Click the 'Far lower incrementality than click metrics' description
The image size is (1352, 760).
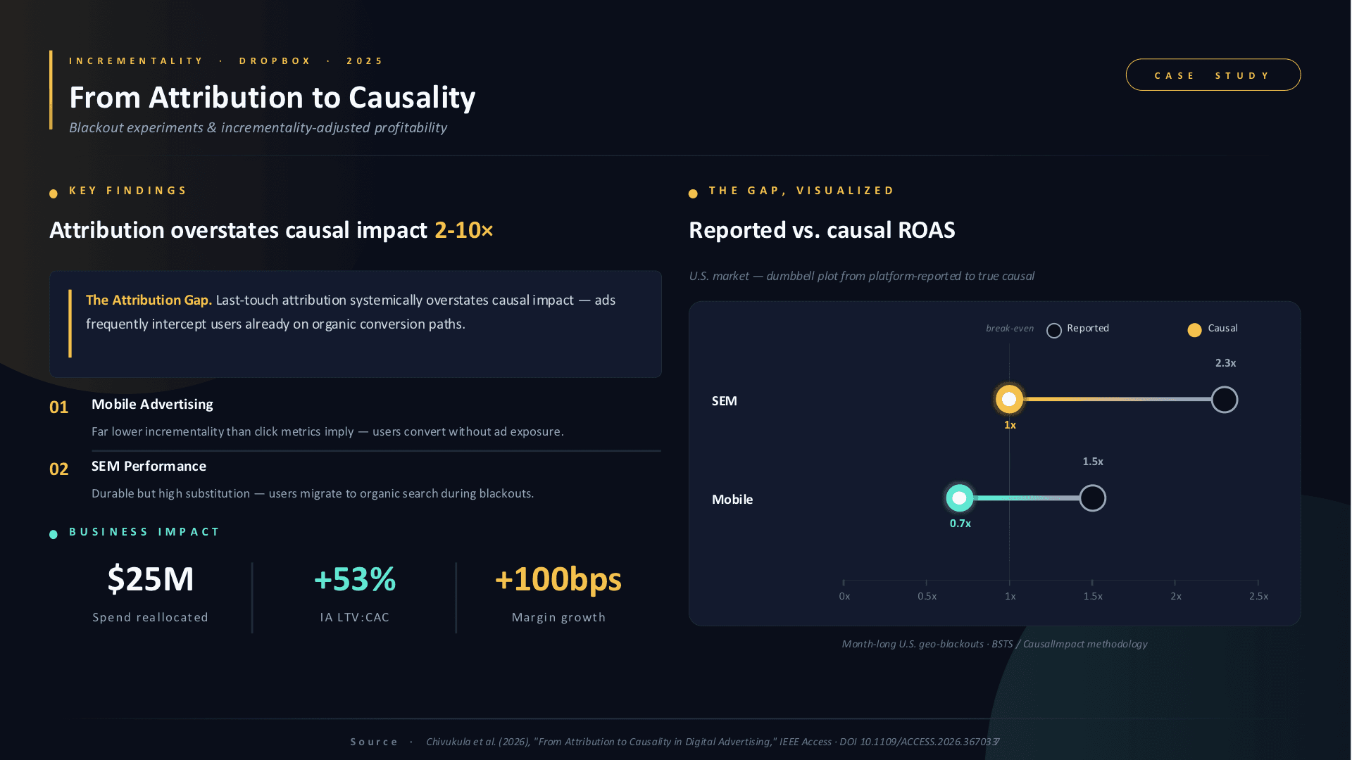pyautogui.click(x=327, y=431)
